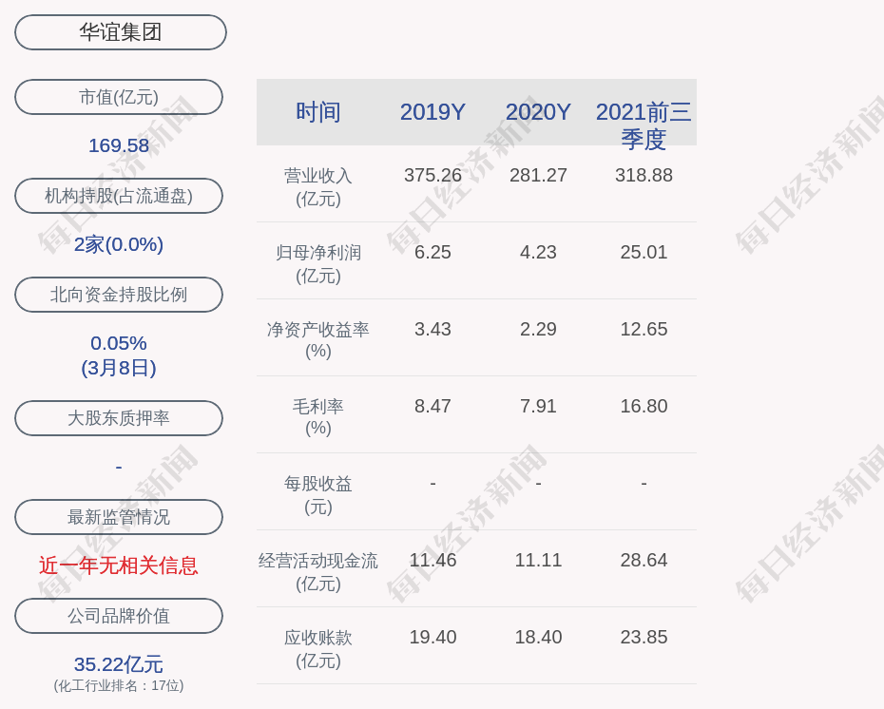This screenshot has width=884, height=709.
Task: Click the 净资产收益率(%) row label
Action: 318,340
